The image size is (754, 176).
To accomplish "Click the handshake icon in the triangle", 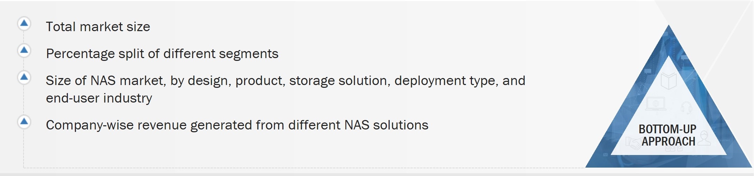I will pos(633,143).
